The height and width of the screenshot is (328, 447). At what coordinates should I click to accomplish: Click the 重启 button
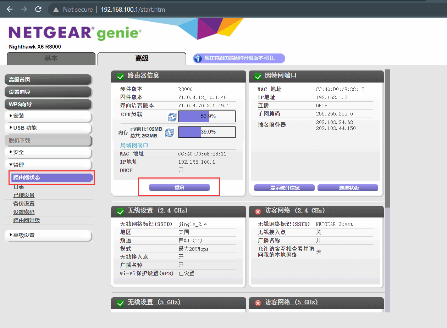[x=179, y=187]
